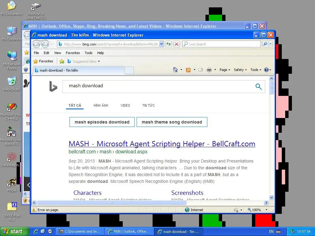Click the EN language indicator in taskbar
The width and height of the screenshot is (315, 236).
click(x=271, y=231)
